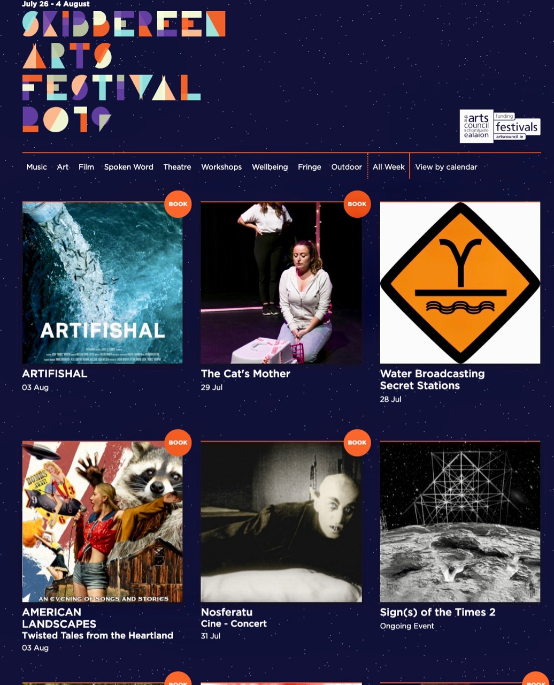
Task: Select the Wellbeing category
Action: 270,167
